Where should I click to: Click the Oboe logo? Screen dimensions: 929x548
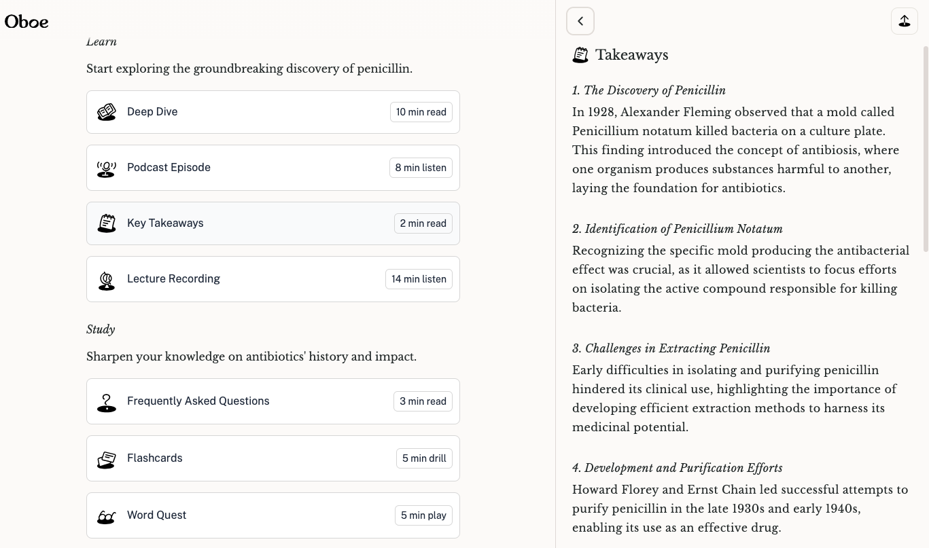(27, 22)
